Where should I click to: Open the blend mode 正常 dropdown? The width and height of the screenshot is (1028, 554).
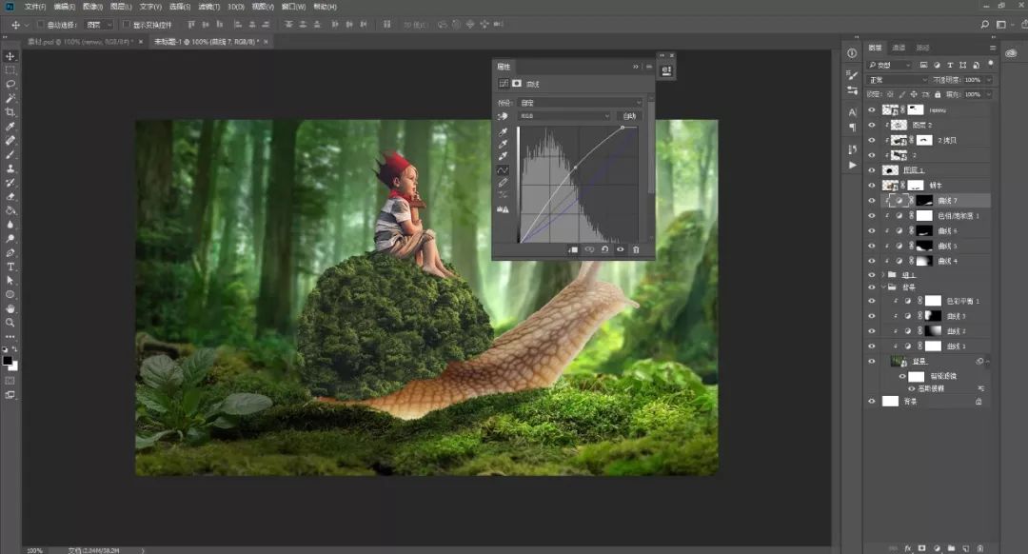[x=898, y=80]
